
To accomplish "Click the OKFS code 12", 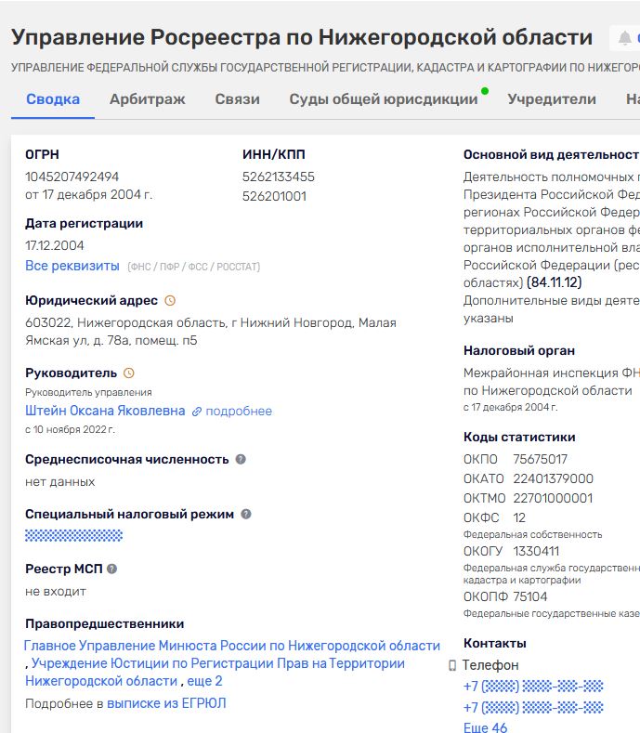I will tap(519, 517).
